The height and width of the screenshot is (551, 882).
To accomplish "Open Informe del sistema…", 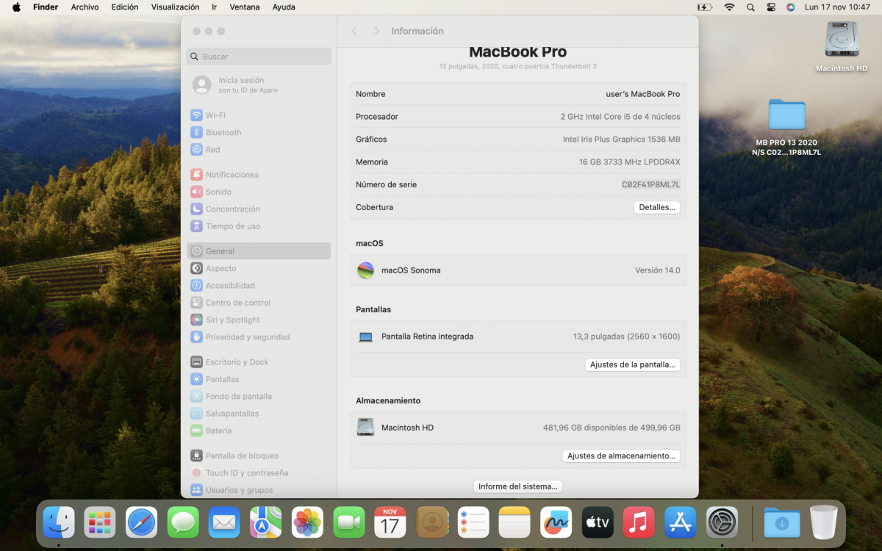I will coord(518,486).
